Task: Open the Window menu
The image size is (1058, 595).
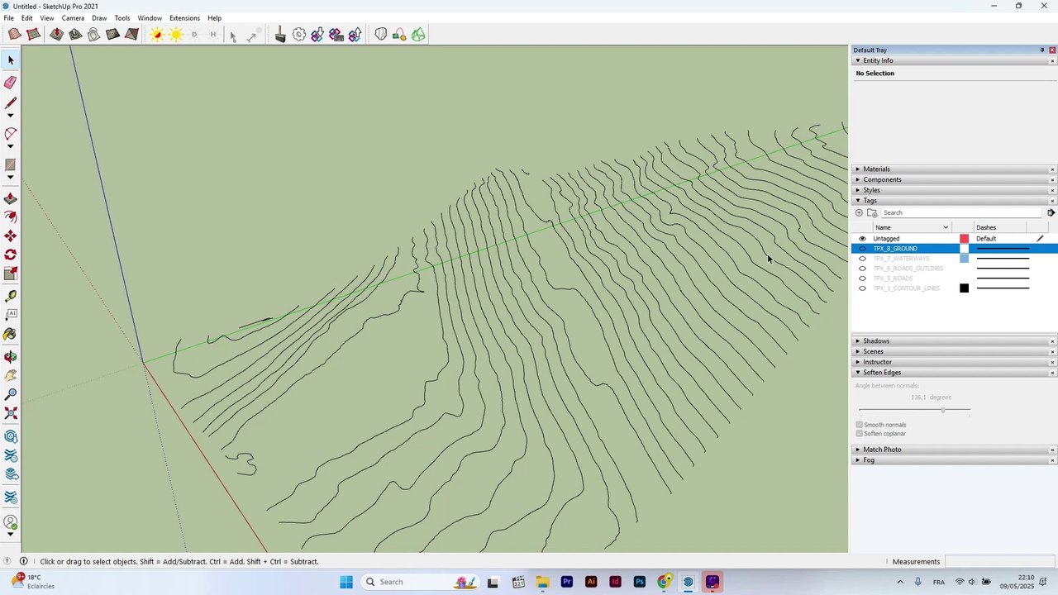Action: coord(150,18)
